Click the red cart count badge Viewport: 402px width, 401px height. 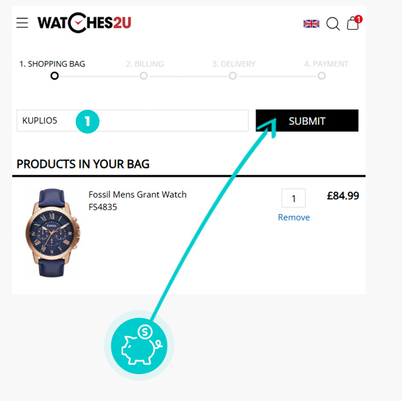pos(358,19)
